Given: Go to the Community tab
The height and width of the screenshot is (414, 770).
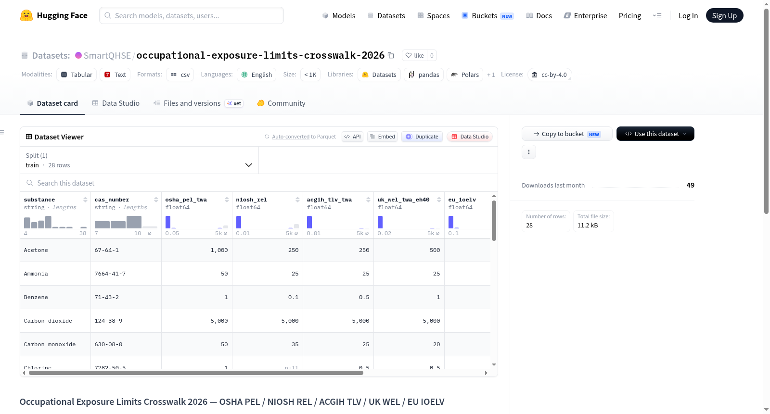Looking at the screenshot, I should point(281,103).
